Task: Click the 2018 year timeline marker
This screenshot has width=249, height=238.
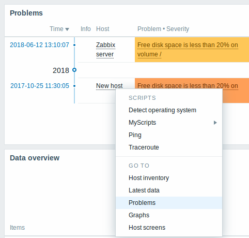Action: tap(74, 70)
